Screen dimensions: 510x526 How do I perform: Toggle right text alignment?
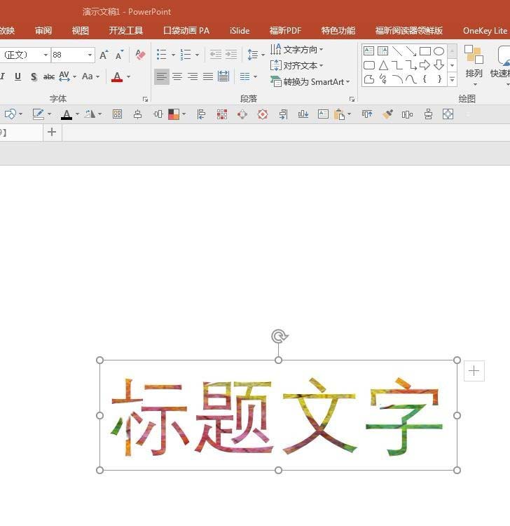click(x=193, y=77)
